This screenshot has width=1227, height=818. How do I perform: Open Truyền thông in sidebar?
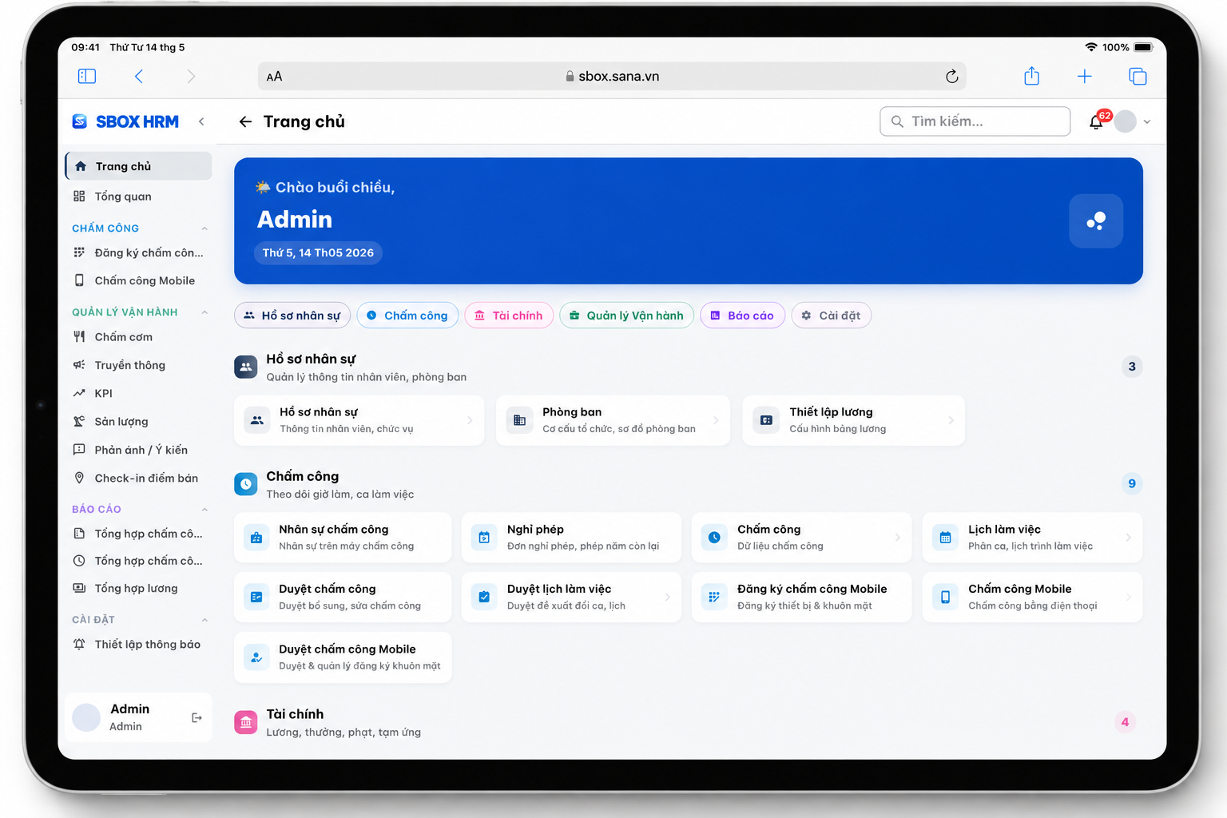pyautogui.click(x=138, y=365)
